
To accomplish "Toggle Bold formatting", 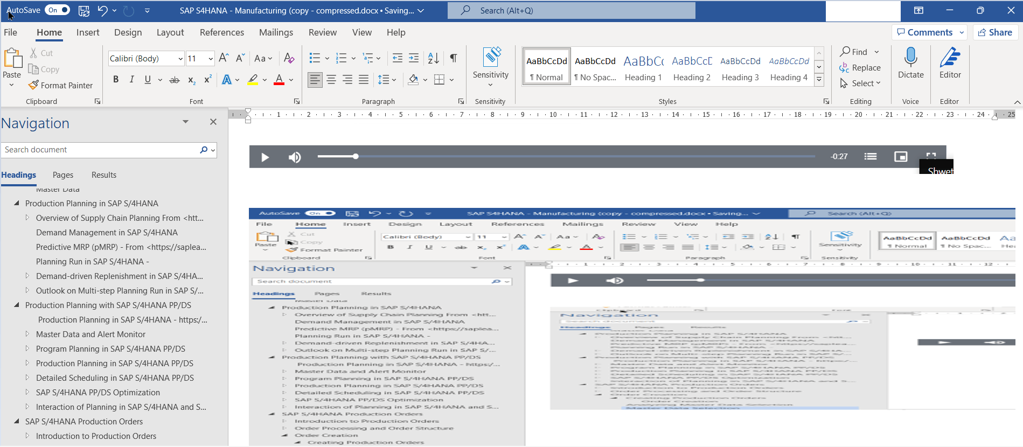I will [x=116, y=80].
